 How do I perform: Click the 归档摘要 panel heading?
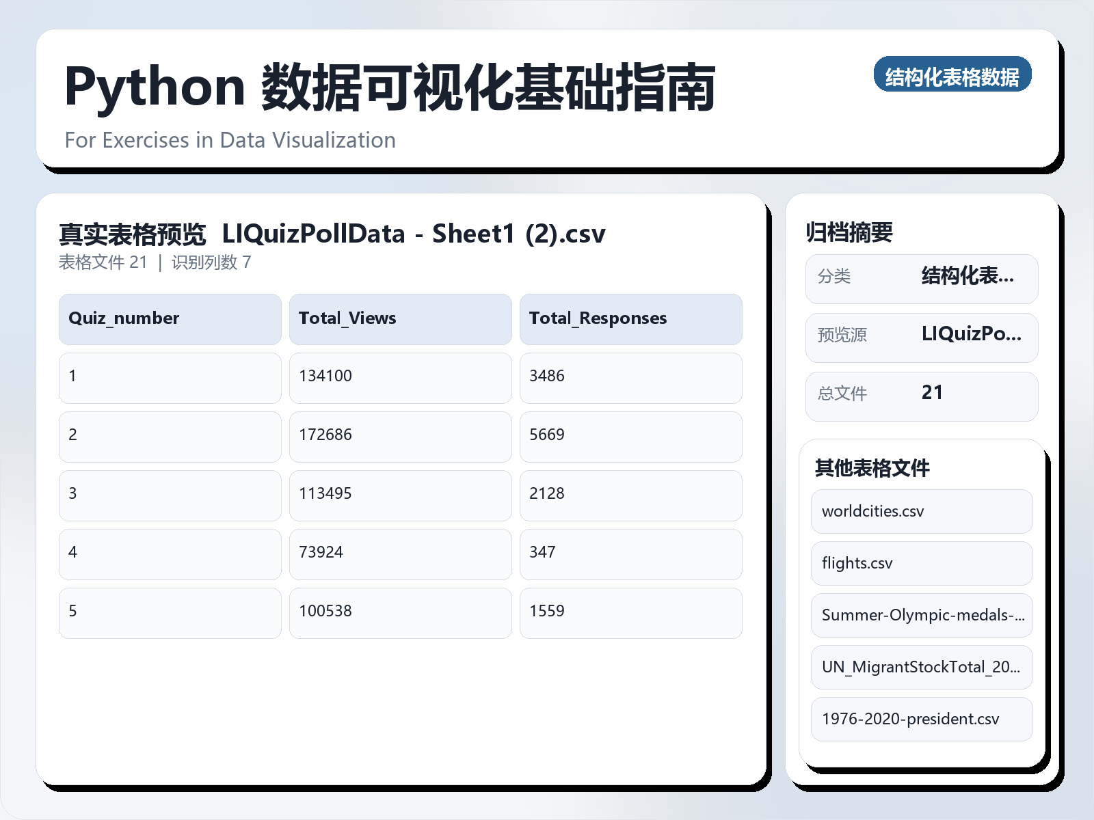[x=851, y=232]
